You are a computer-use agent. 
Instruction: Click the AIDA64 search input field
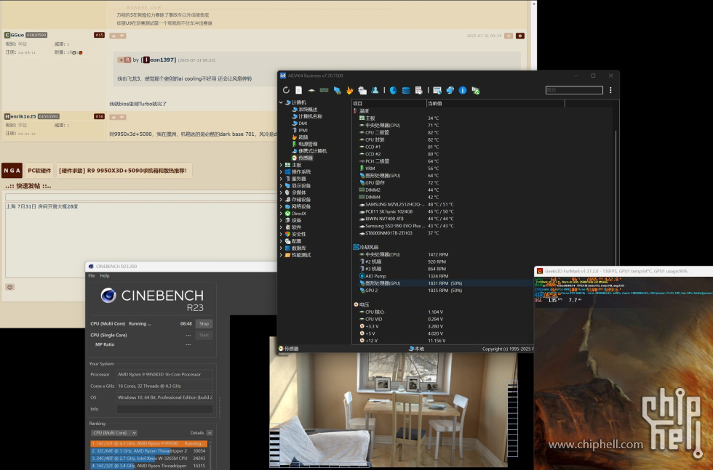click(574, 90)
